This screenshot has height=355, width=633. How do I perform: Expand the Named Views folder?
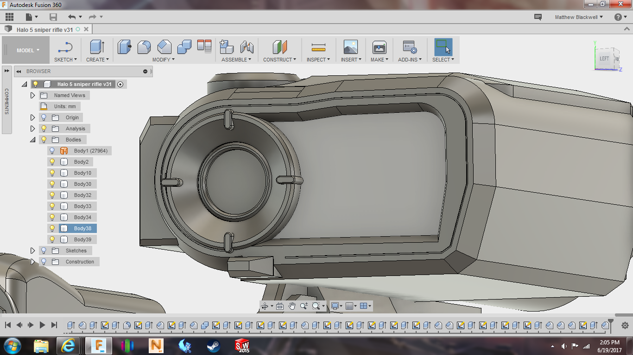(x=32, y=95)
